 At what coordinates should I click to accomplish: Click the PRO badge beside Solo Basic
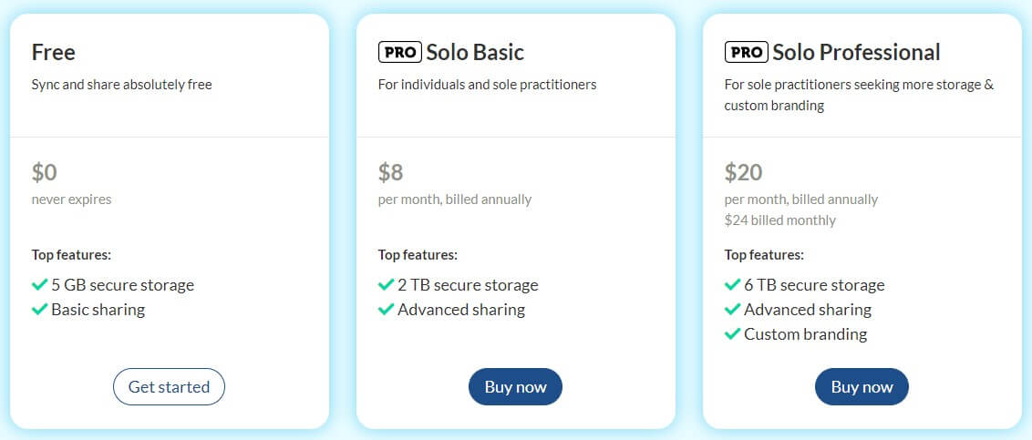(x=399, y=52)
